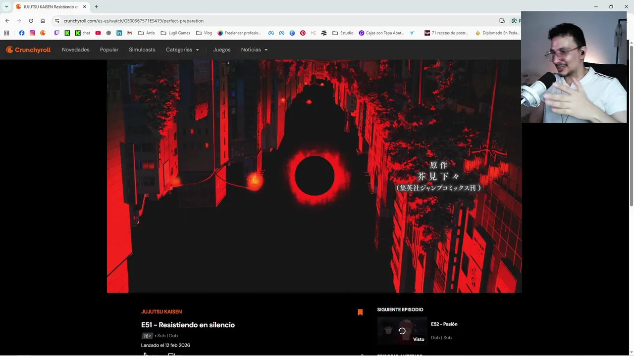
Task: Click the 16+ rating badge
Action: (x=147, y=336)
